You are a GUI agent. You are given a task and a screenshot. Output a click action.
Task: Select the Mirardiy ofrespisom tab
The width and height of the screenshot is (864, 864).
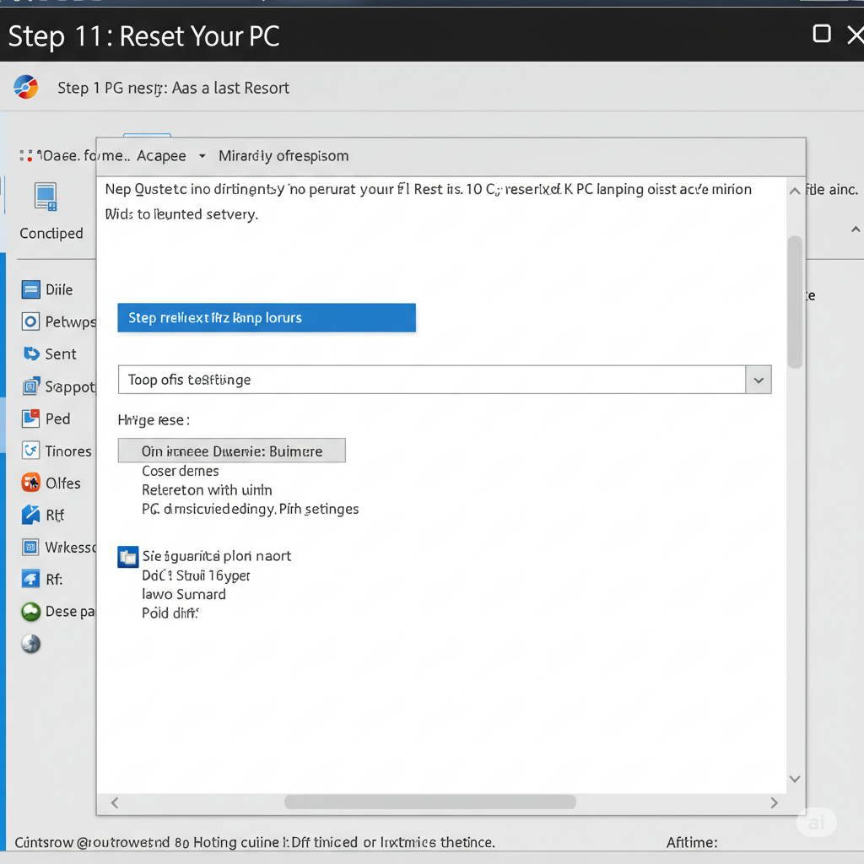(283, 156)
